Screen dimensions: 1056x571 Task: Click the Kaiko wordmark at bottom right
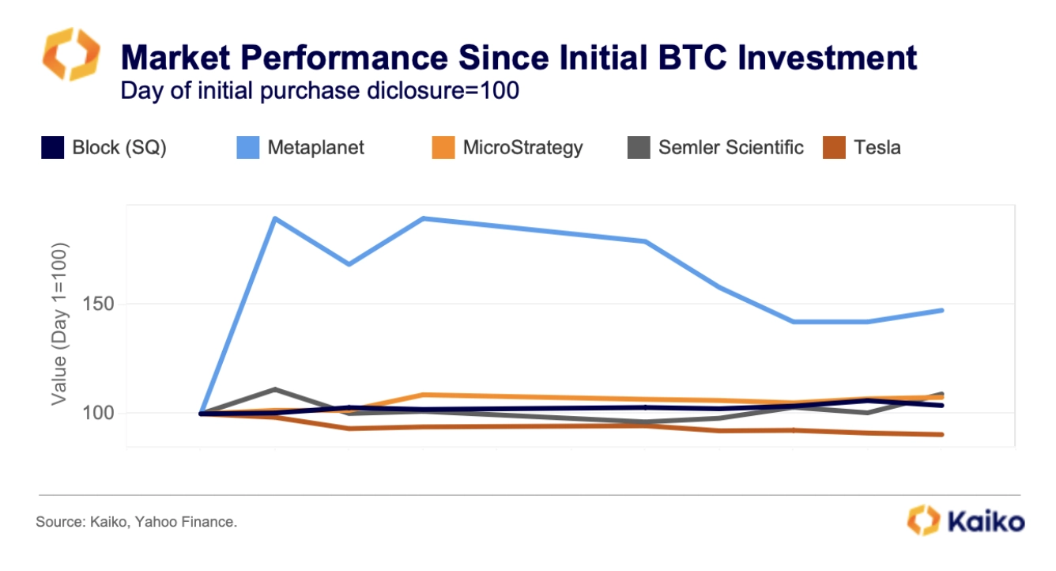point(985,522)
